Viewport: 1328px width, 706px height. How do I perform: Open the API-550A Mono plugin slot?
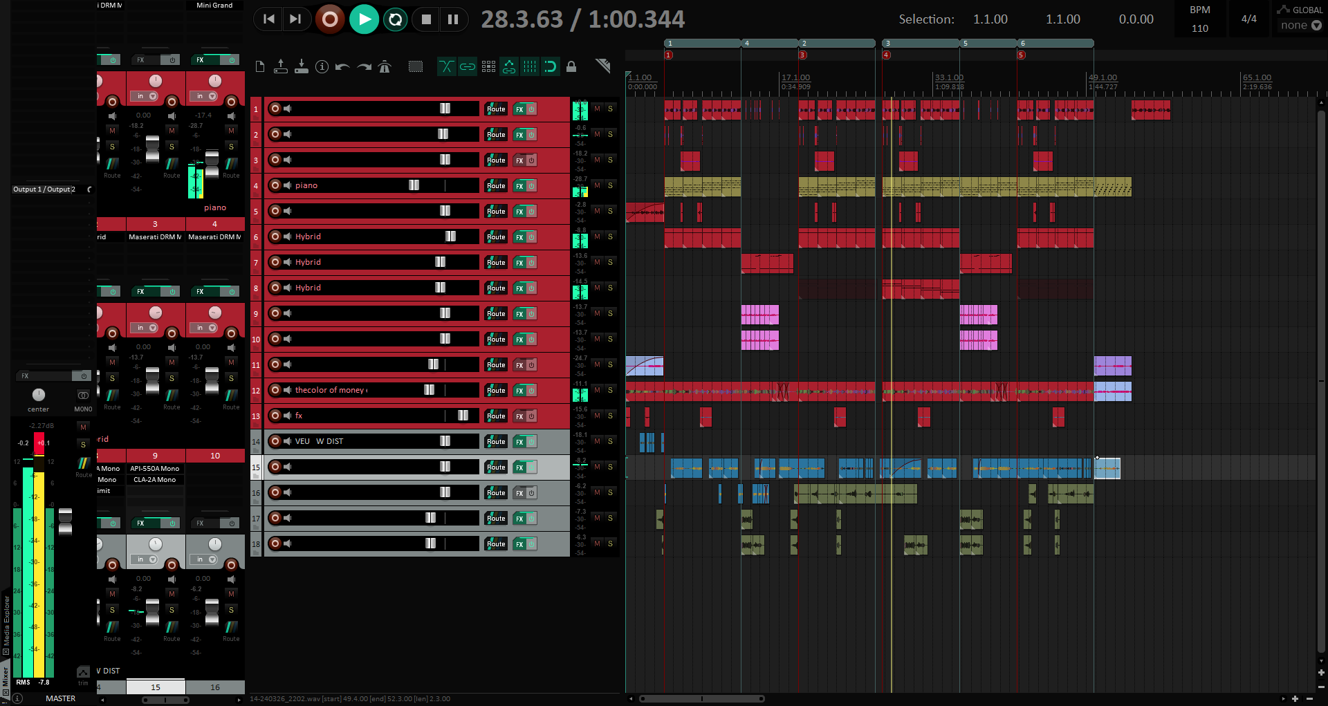(155, 469)
